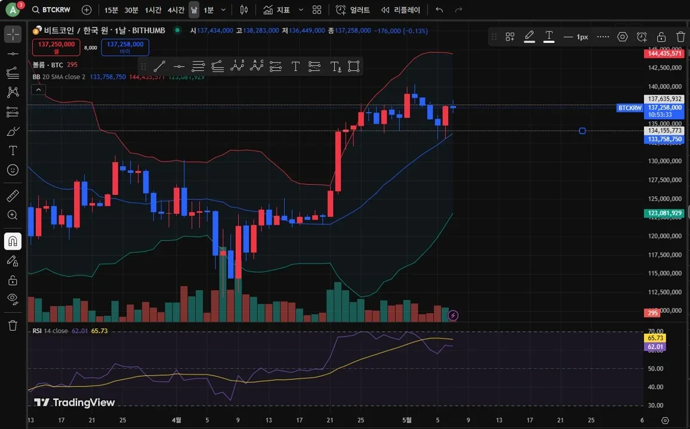The height and width of the screenshot is (429, 690).
Task: Select the rectangle shape tool
Action: point(354,66)
